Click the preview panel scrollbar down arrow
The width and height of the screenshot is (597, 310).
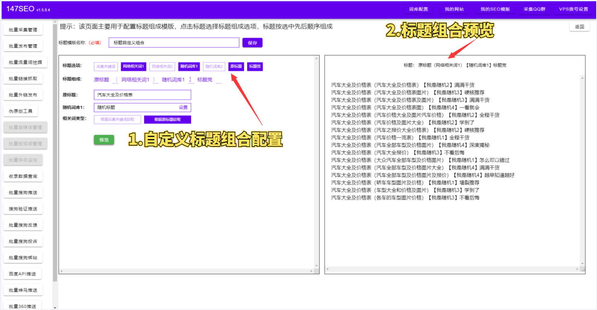[583, 263]
